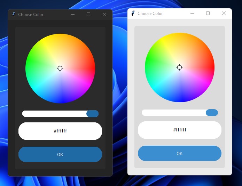Screen dimensions: 242x186
Task: Click the feather icon in dark window title bar
Action: tap(13, 14)
